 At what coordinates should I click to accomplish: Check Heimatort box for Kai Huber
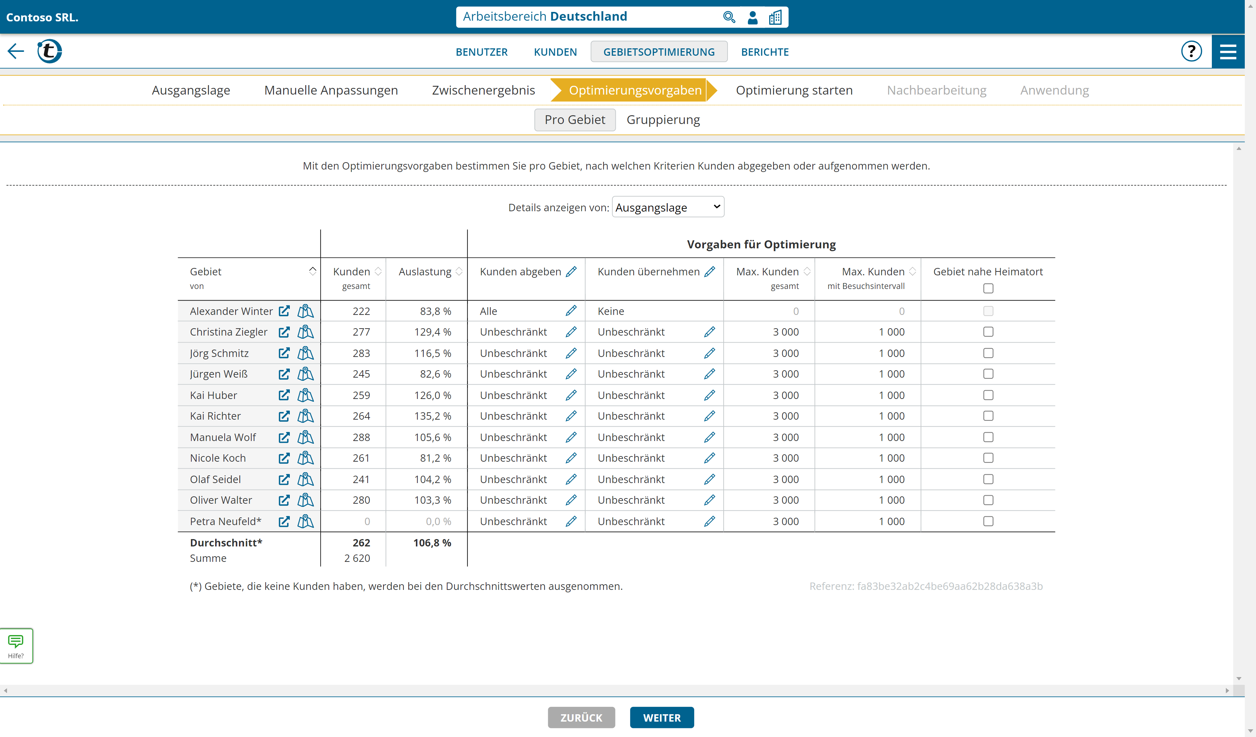point(988,395)
